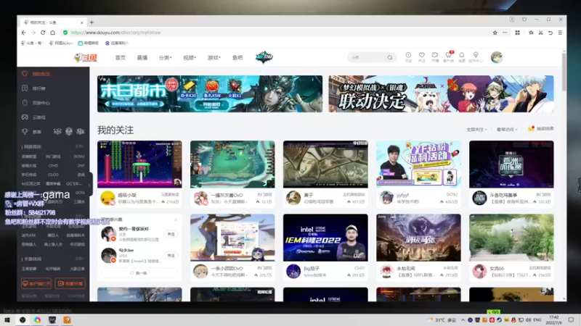This screenshot has width=581, height=326.
Task: Open the trophy 赛事 sidebar item
Action: click(32, 132)
